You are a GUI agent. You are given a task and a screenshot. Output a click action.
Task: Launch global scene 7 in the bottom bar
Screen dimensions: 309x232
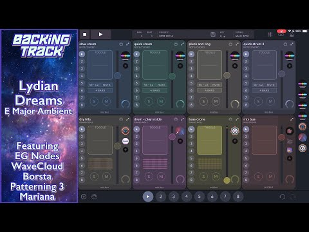[x=225, y=197]
